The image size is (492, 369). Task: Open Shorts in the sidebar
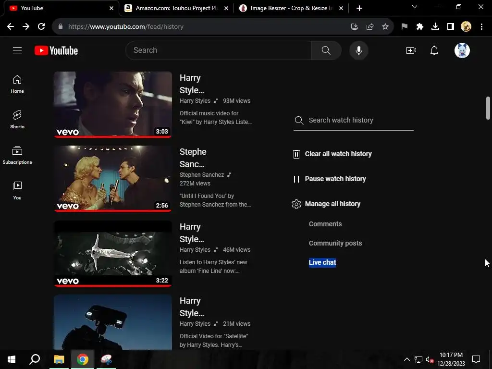[x=17, y=120]
